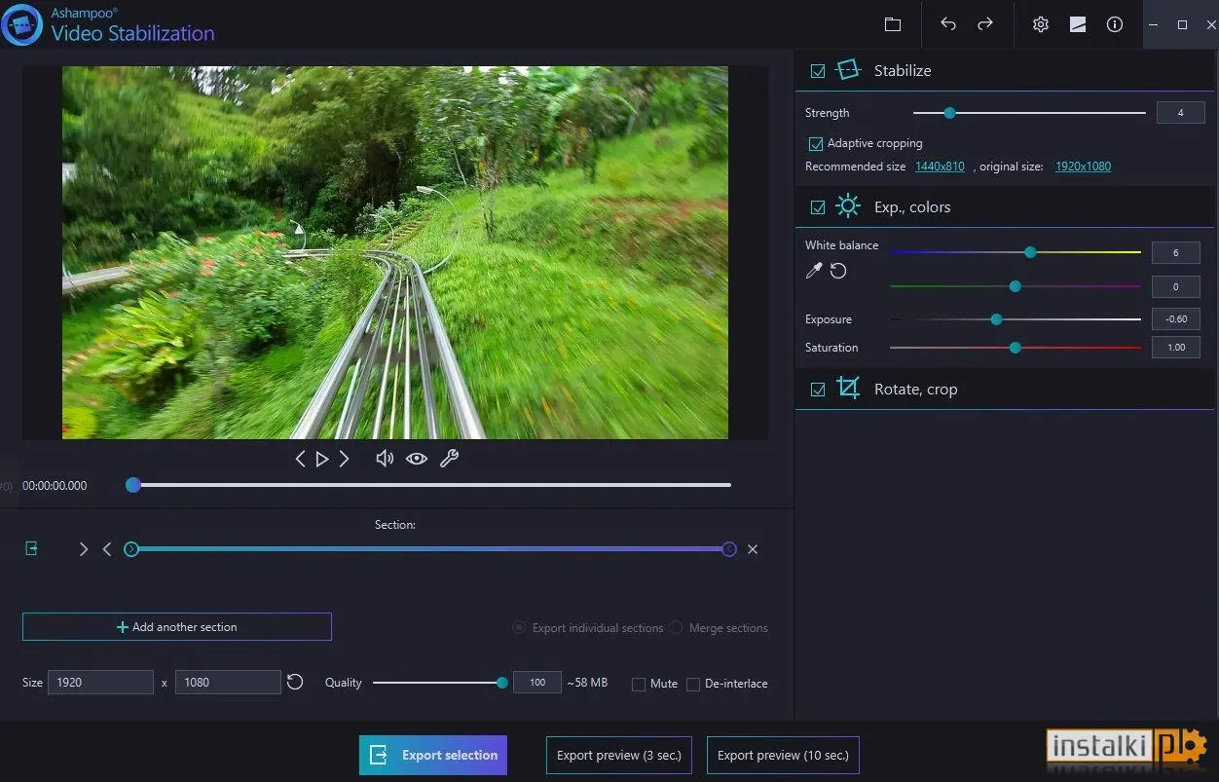This screenshot has width=1219, height=782.
Task: Click the info icon in title bar
Action: pyautogui.click(x=1115, y=24)
